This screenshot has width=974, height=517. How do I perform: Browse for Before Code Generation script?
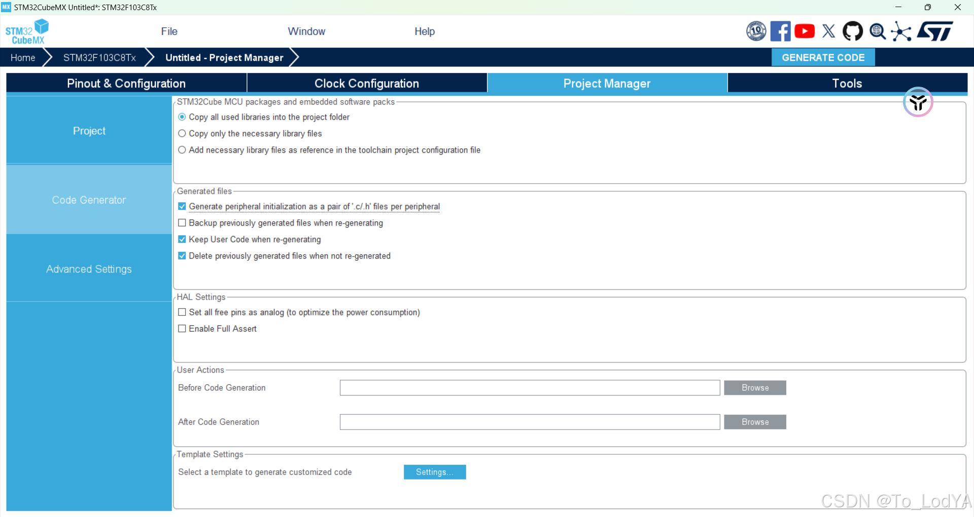755,388
